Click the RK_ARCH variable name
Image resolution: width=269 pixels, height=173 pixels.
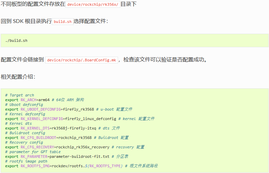point(29,100)
